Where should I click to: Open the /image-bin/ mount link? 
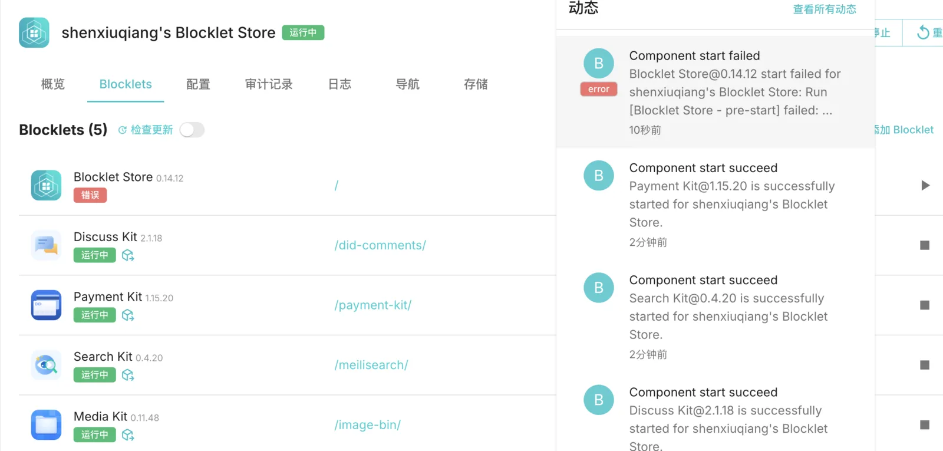click(x=368, y=425)
